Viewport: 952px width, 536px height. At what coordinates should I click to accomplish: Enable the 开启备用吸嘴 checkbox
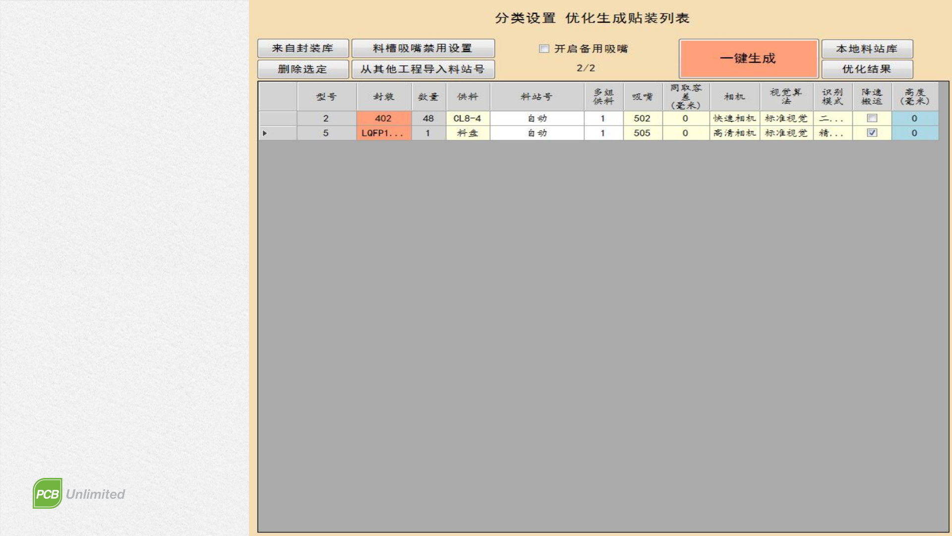coord(544,49)
